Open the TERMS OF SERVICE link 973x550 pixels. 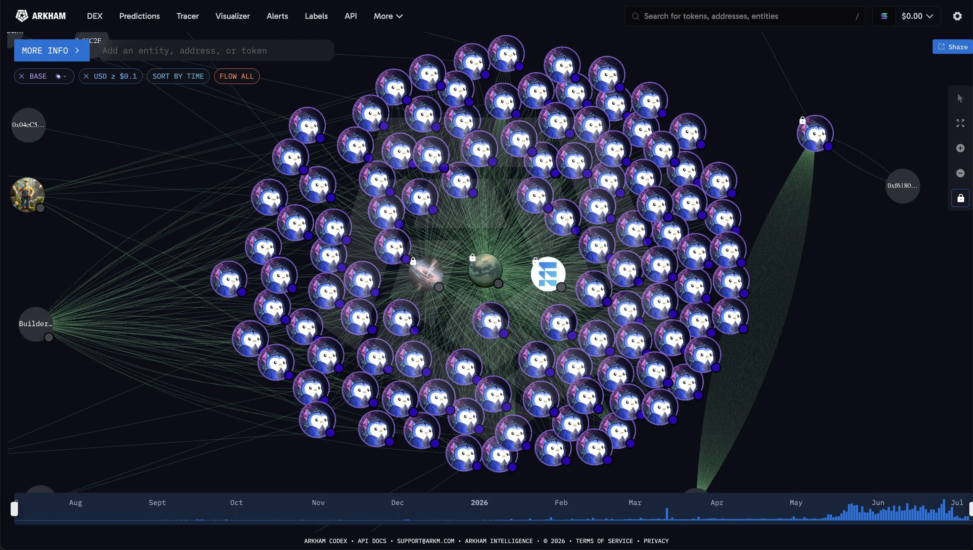tap(604, 541)
